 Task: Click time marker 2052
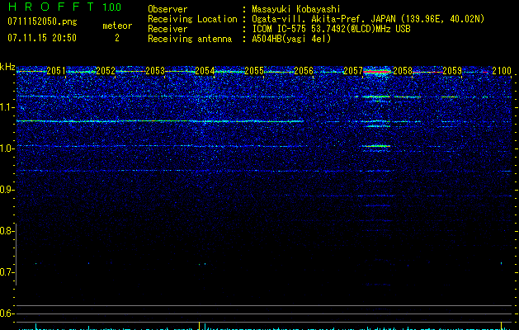pyautogui.click(x=106, y=70)
